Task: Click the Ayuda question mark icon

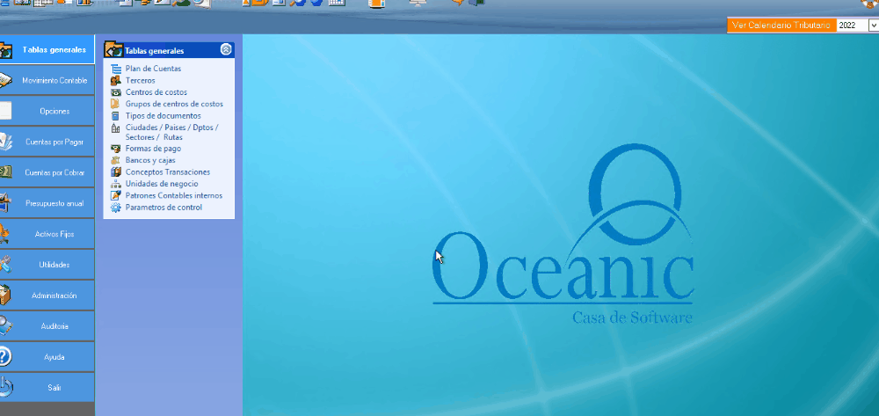Action: coord(5,356)
